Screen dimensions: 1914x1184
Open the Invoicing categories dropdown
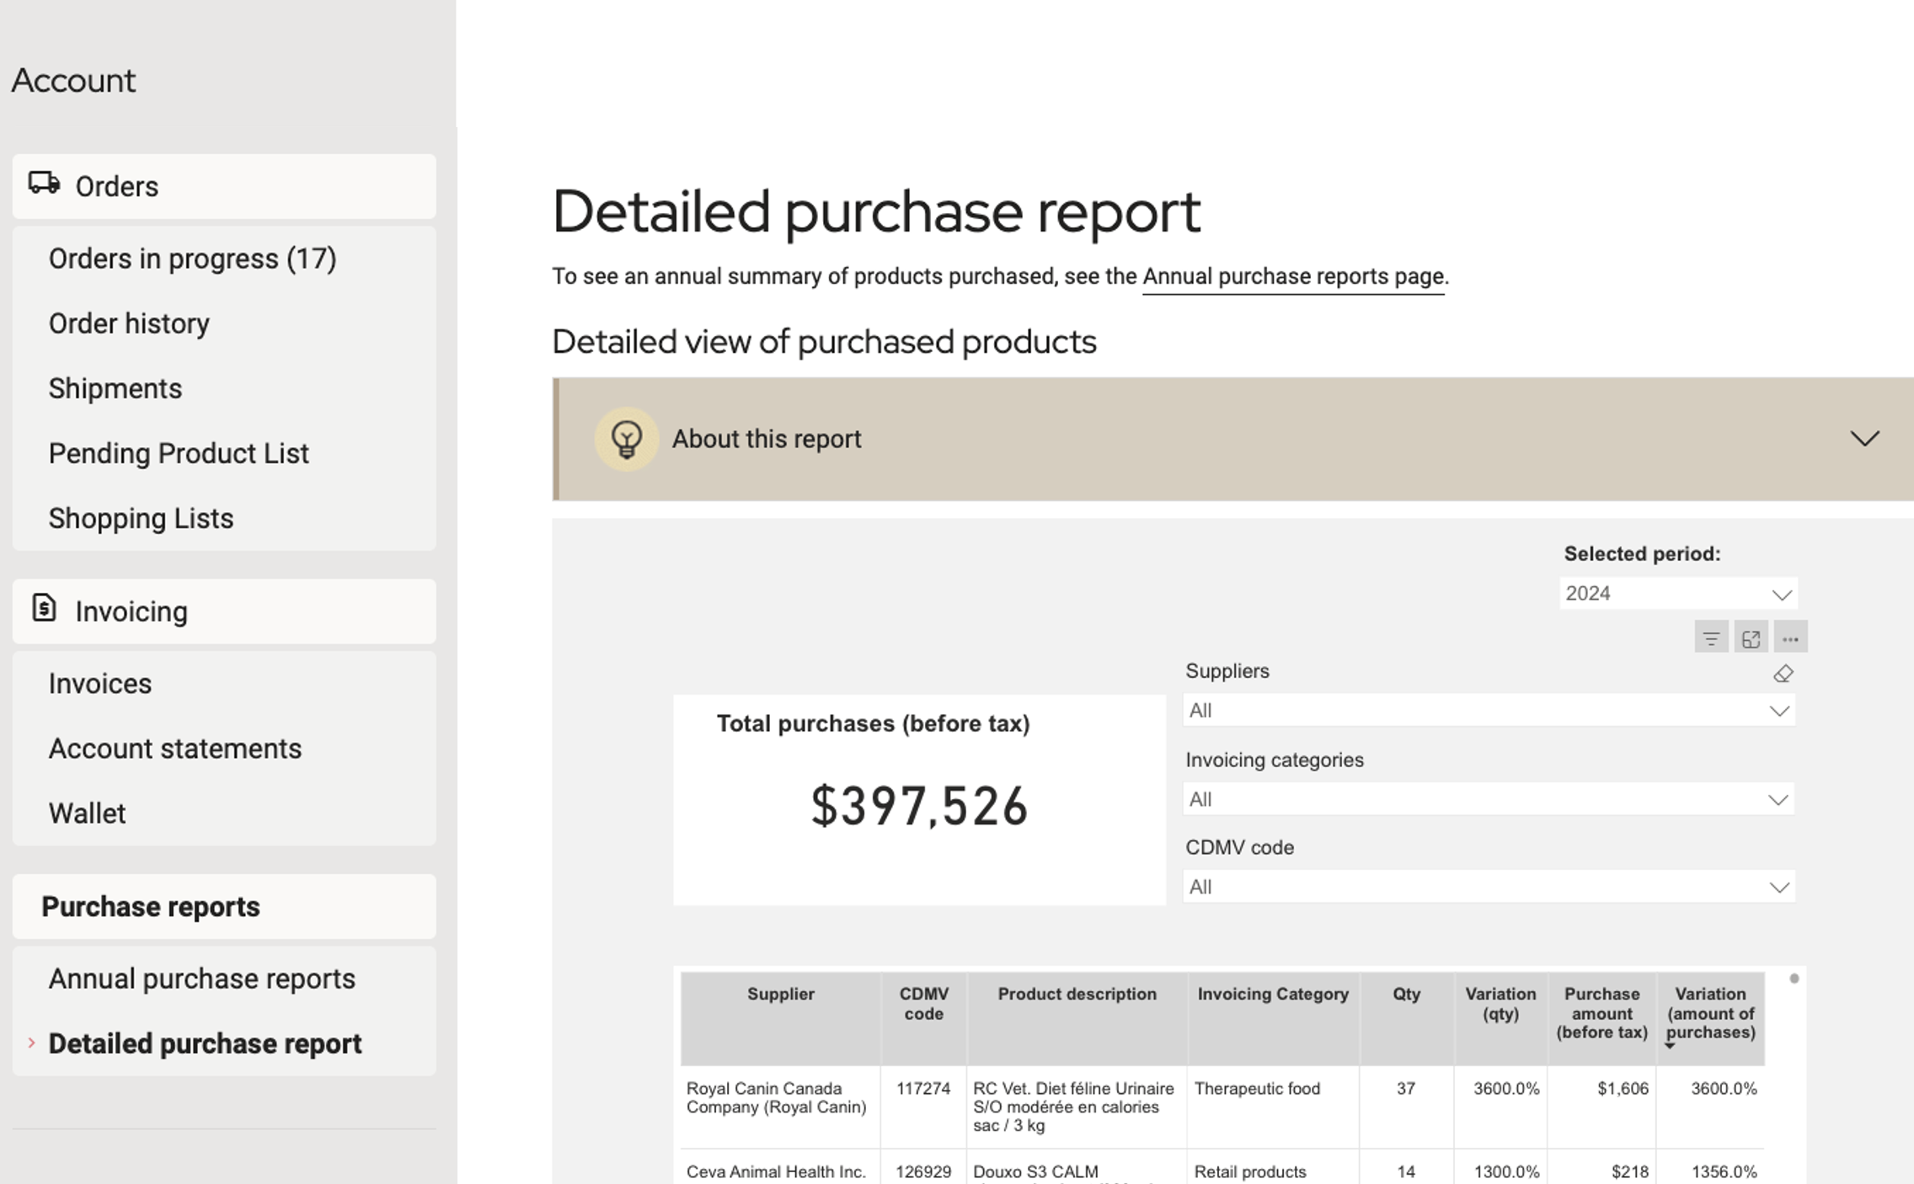pos(1489,799)
